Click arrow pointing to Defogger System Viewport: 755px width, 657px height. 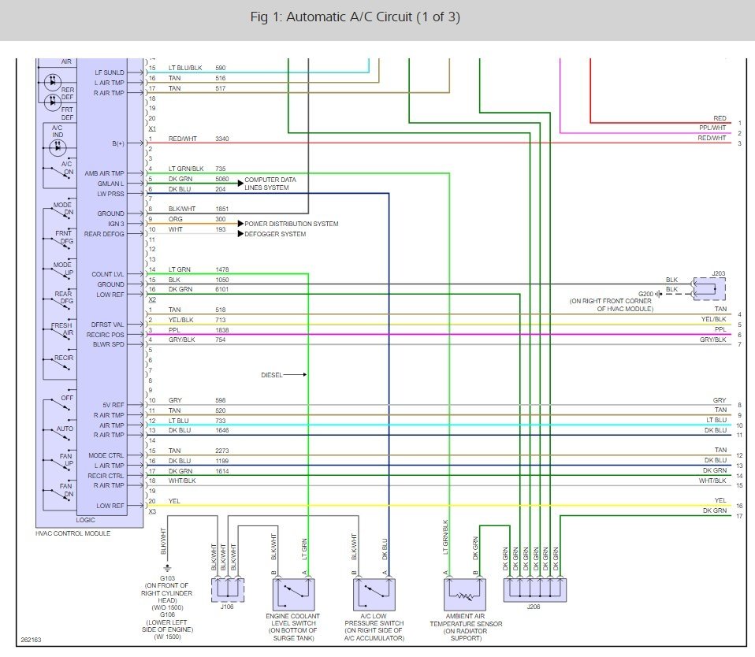pos(240,234)
